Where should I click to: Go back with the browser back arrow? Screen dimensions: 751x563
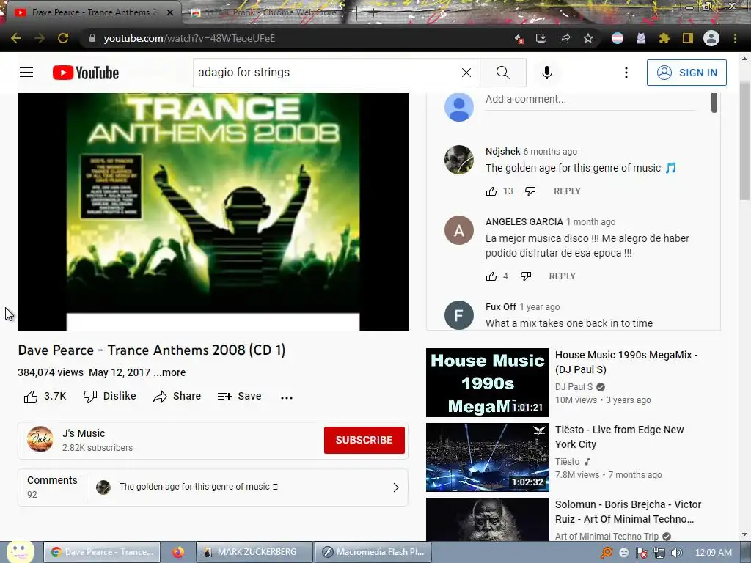[16, 38]
